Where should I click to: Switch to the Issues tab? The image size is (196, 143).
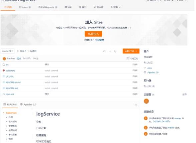tap(25, 7)
